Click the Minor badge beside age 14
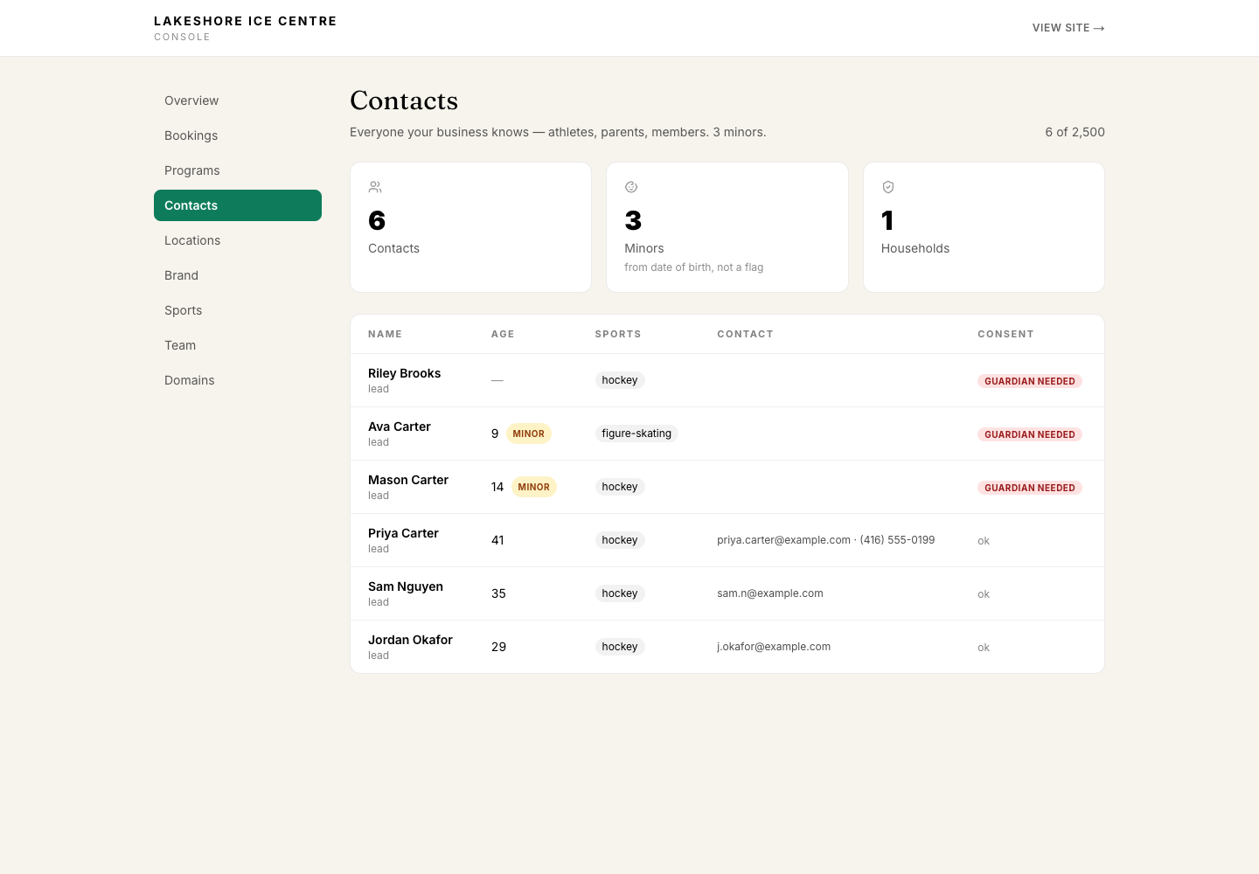 point(534,487)
